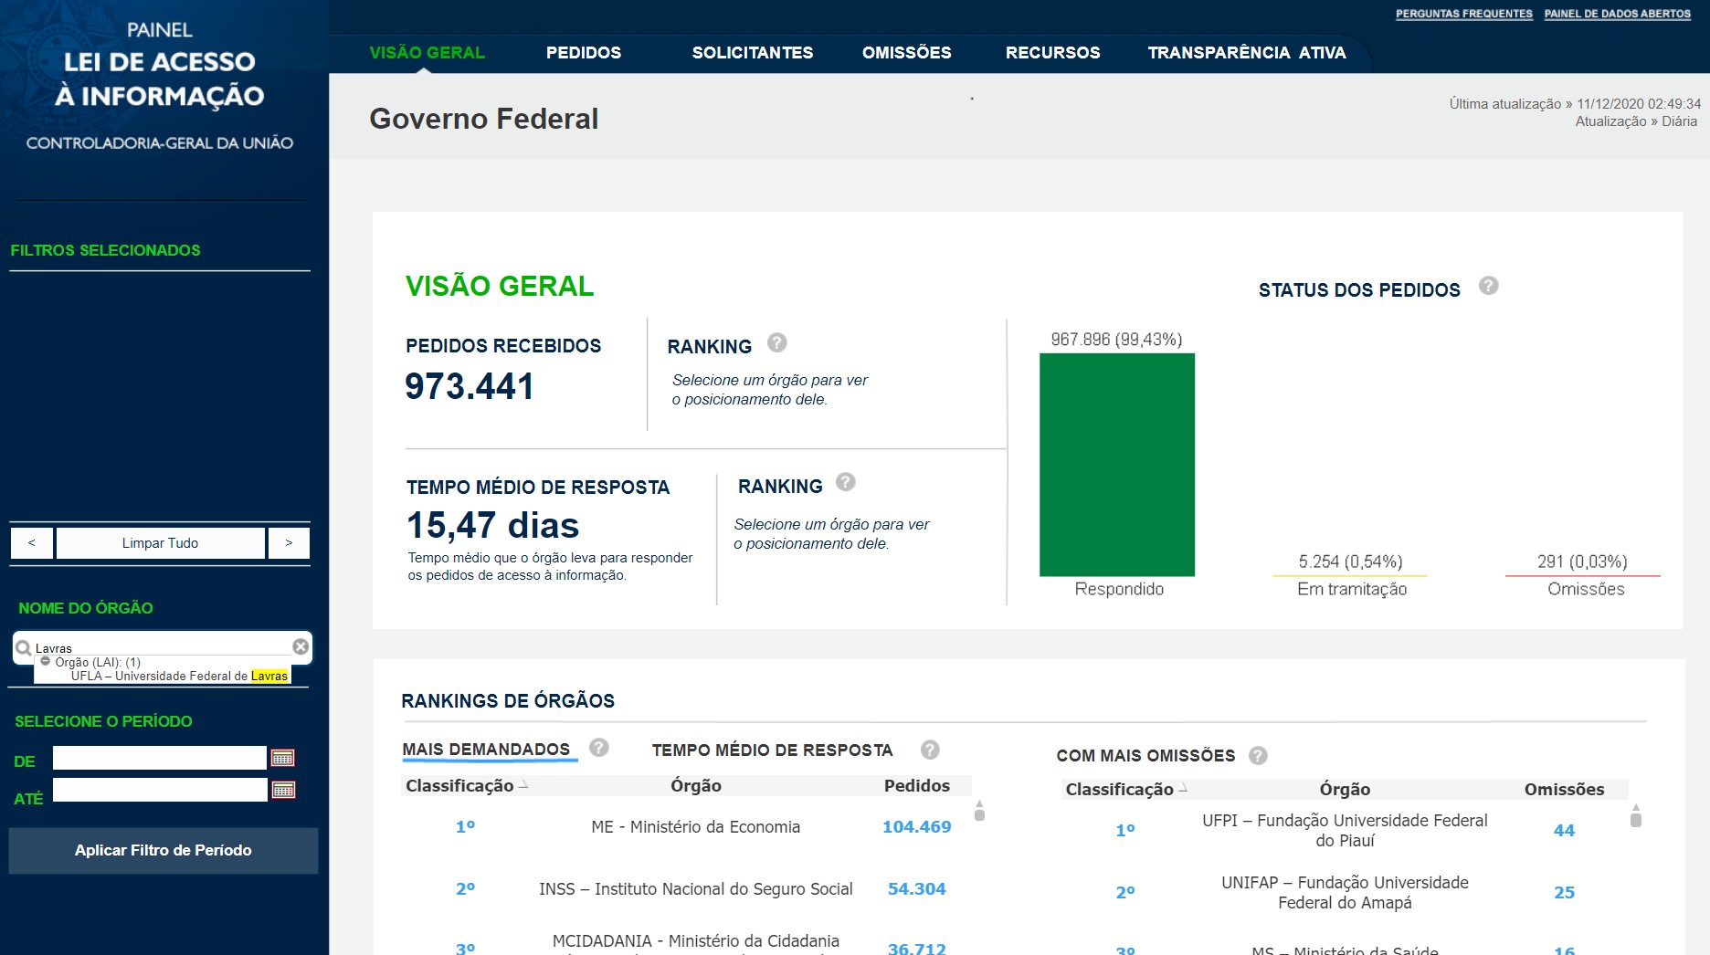This screenshot has height=955, width=1710.
Task: Click help icon next to Status dos Pedidos
Action: (1488, 287)
